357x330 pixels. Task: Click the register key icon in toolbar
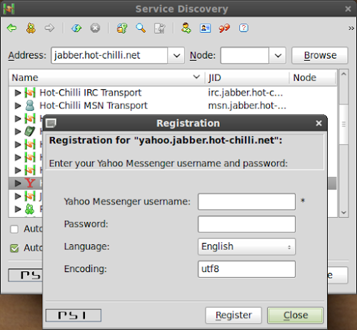pyautogui.click(x=122, y=28)
